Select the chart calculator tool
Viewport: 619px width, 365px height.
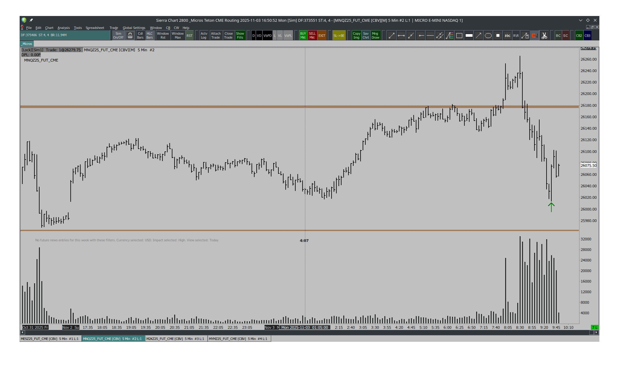click(525, 36)
